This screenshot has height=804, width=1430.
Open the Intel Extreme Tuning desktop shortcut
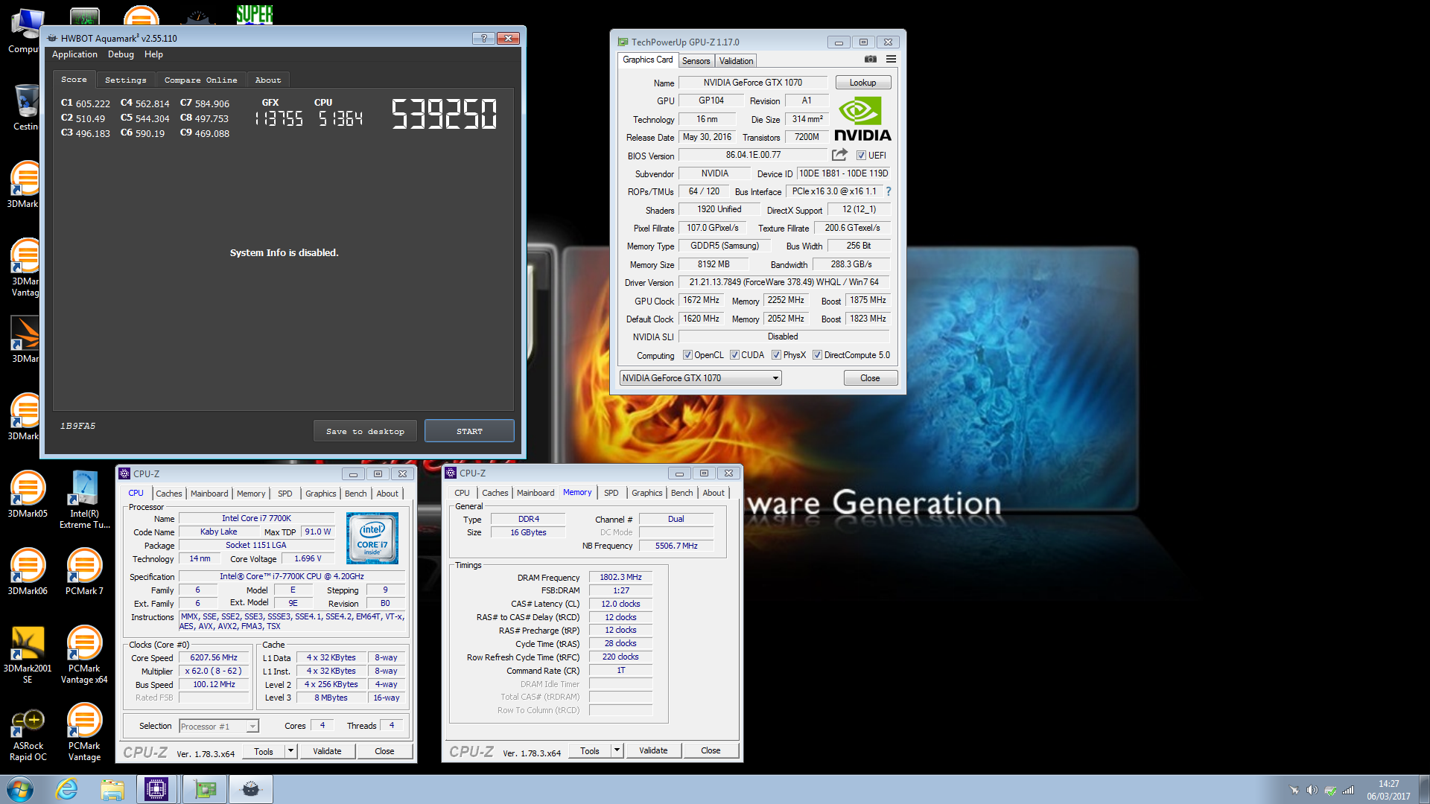[x=84, y=500]
